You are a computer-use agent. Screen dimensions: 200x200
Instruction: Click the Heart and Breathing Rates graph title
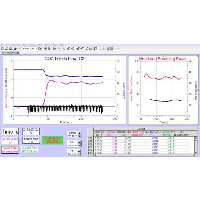(x=163, y=59)
